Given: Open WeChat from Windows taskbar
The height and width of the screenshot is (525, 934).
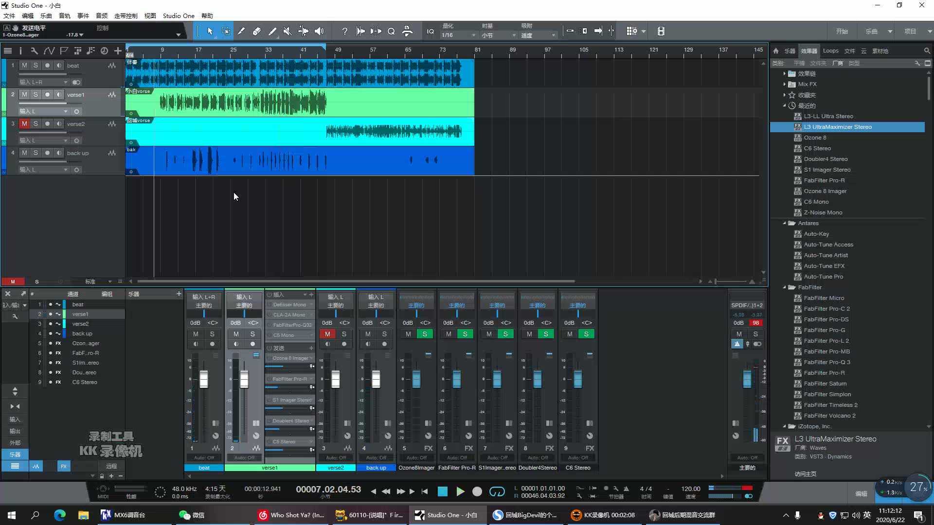Looking at the screenshot, I should [192, 515].
